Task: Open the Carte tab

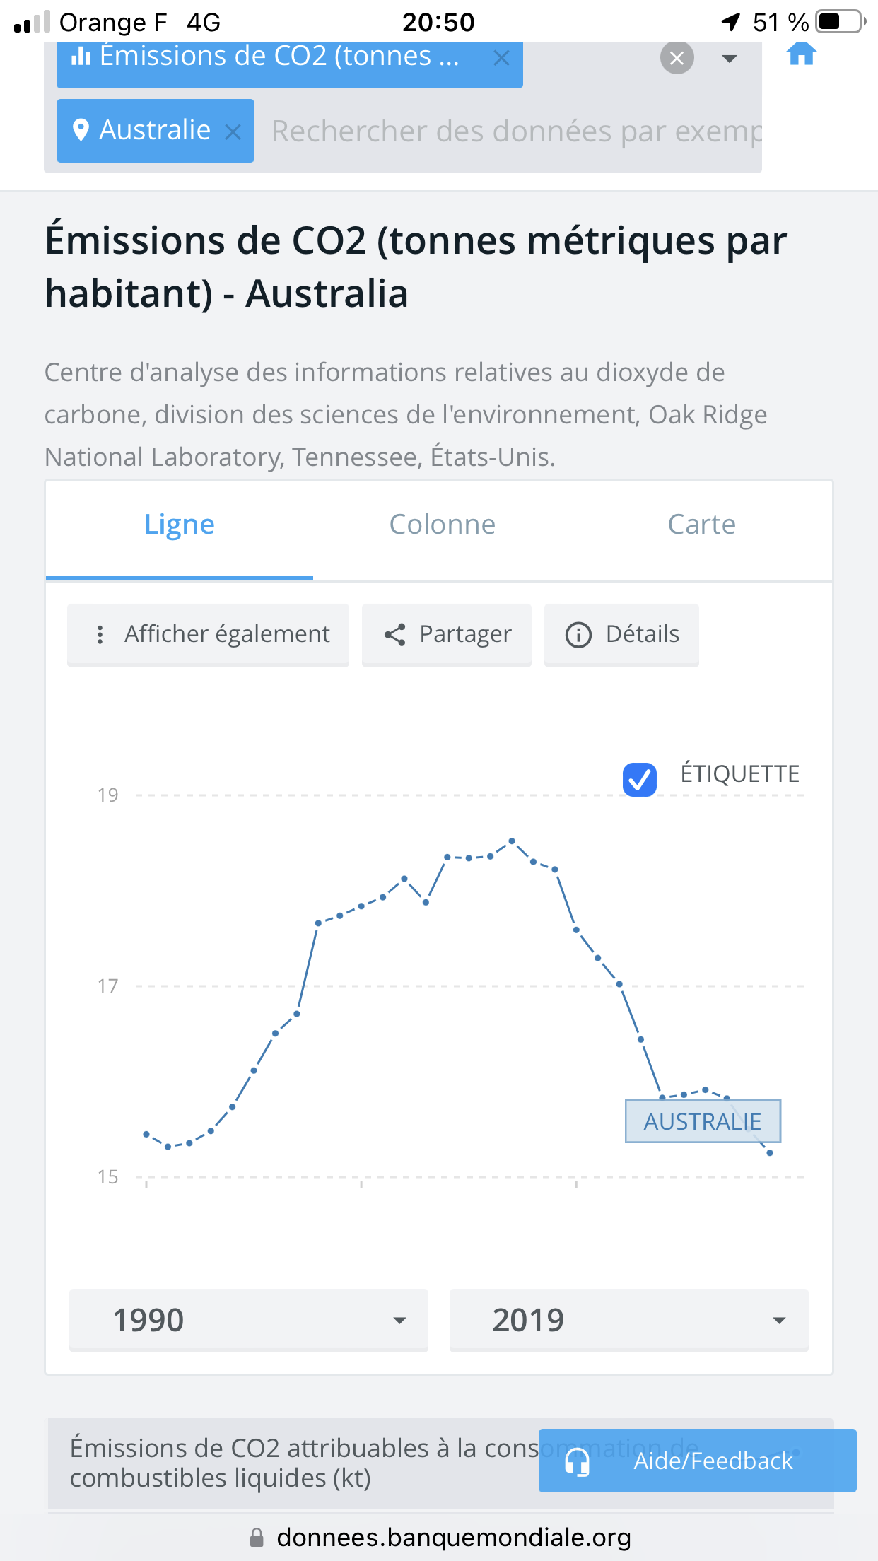Action: point(701,525)
